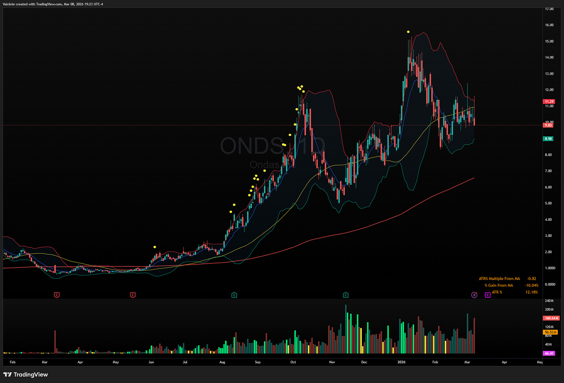
Task: Click the red 11.29 price label
Action: pyautogui.click(x=549, y=101)
